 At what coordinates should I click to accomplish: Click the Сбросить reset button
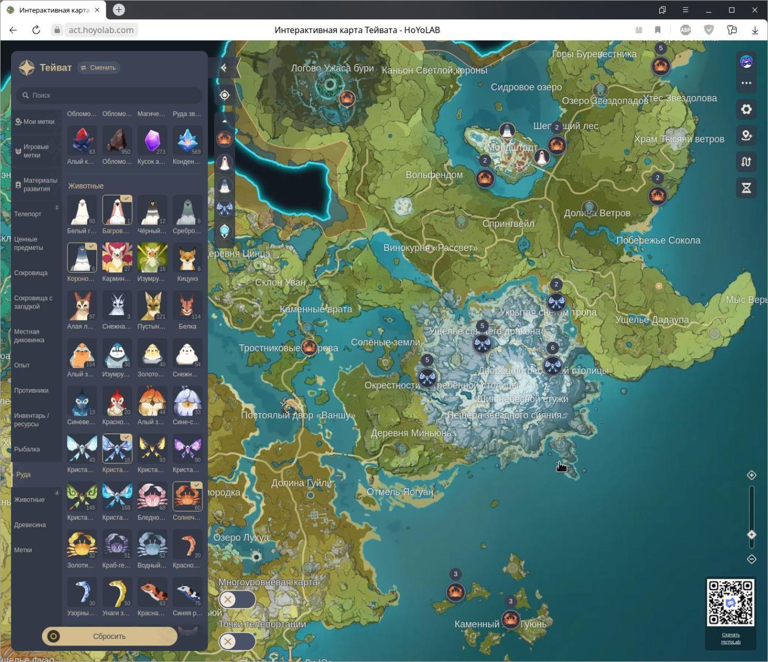[x=109, y=636]
